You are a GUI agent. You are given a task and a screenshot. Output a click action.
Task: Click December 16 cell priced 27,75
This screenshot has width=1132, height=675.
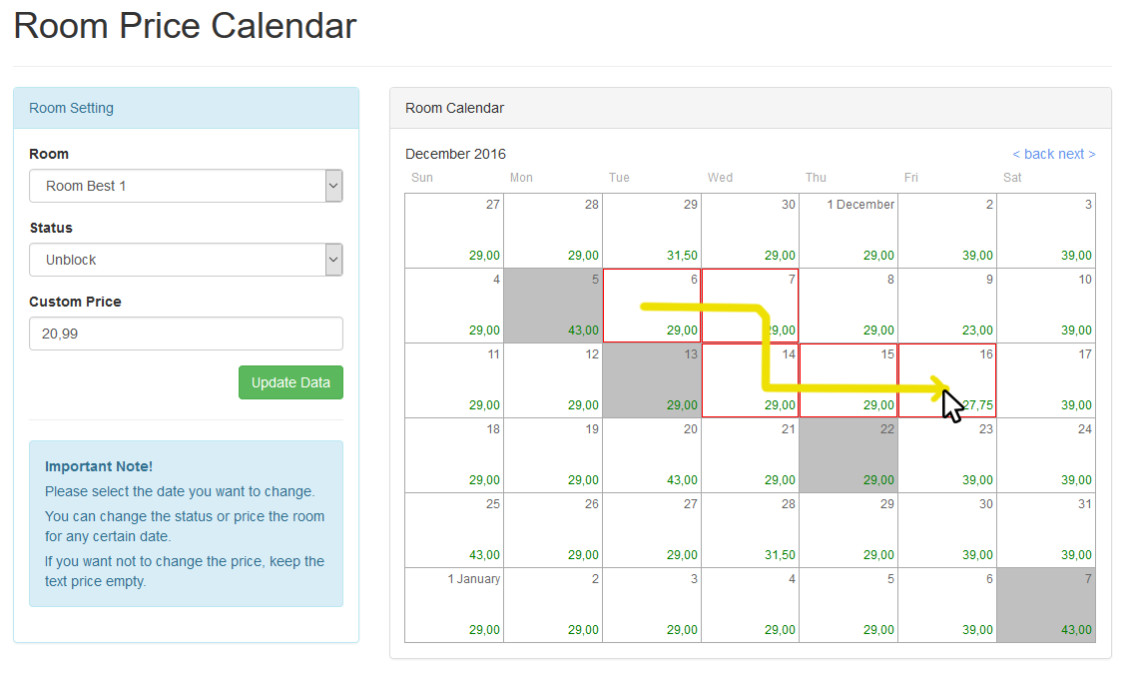pyautogui.click(x=947, y=380)
